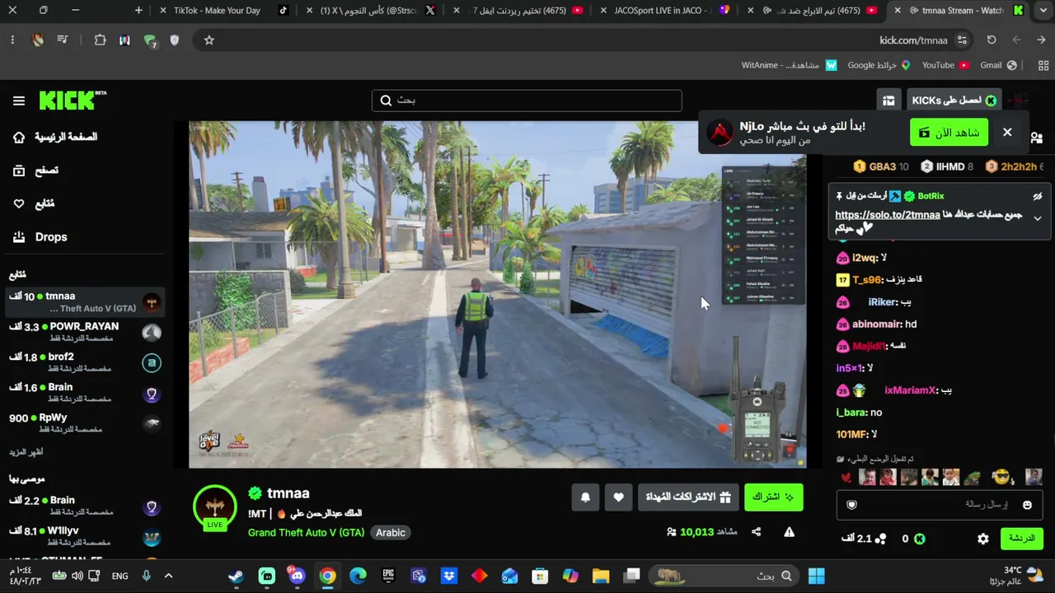The height and width of the screenshot is (593, 1055).
Task: Open recommended Brain channel with 2.2 viewers
Action: (85, 506)
